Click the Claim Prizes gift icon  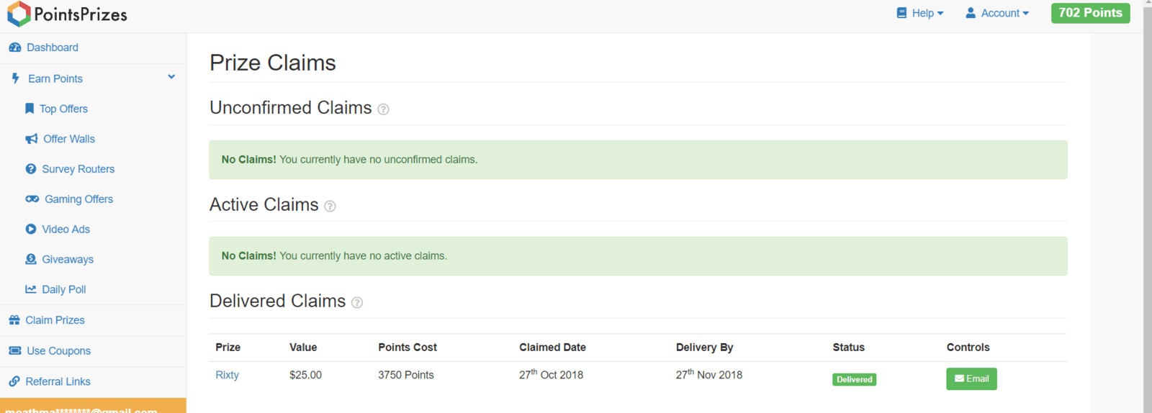point(14,320)
